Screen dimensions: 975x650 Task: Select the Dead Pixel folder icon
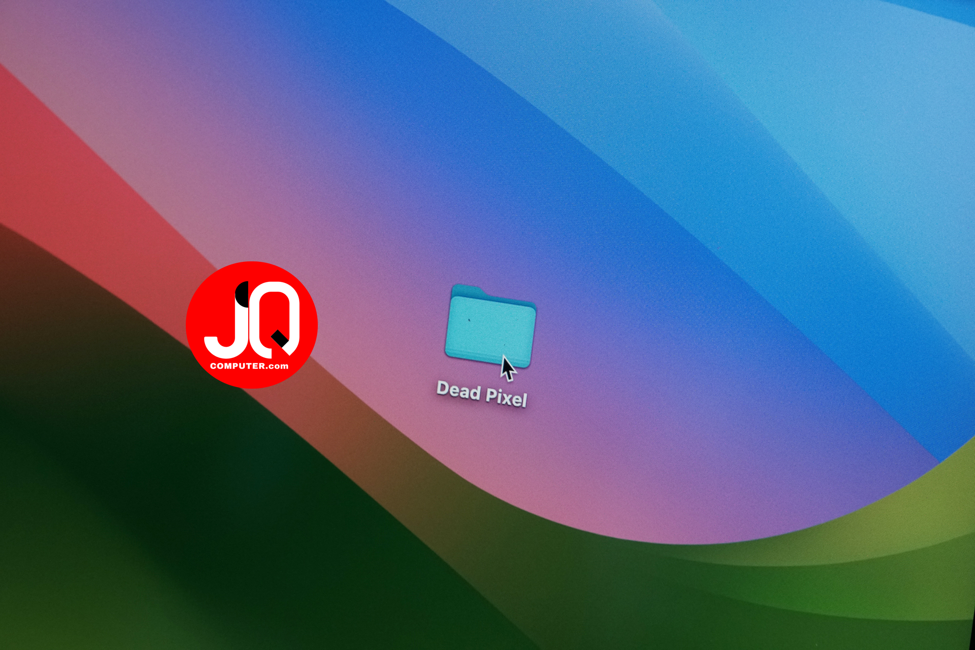click(x=490, y=326)
